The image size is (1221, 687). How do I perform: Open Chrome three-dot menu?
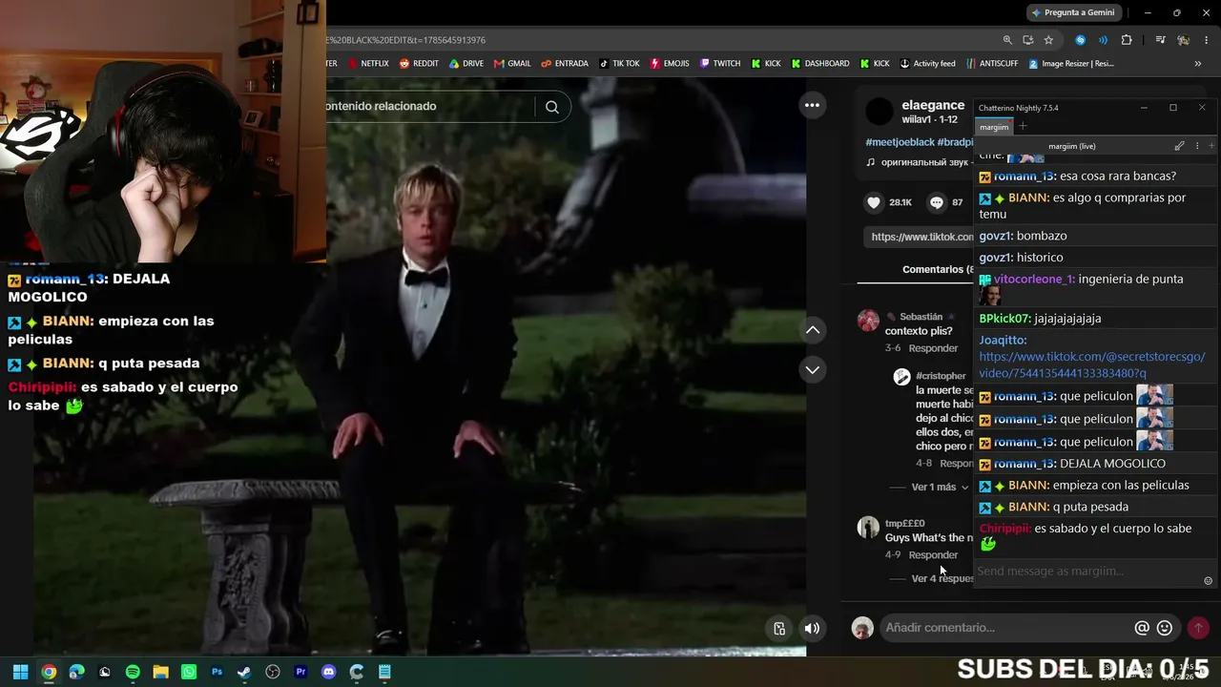[1207, 40]
